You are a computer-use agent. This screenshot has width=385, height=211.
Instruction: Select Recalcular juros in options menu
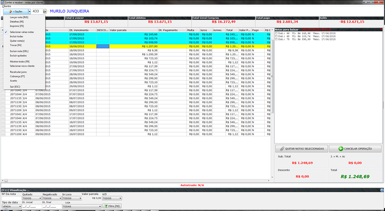click(x=18, y=71)
